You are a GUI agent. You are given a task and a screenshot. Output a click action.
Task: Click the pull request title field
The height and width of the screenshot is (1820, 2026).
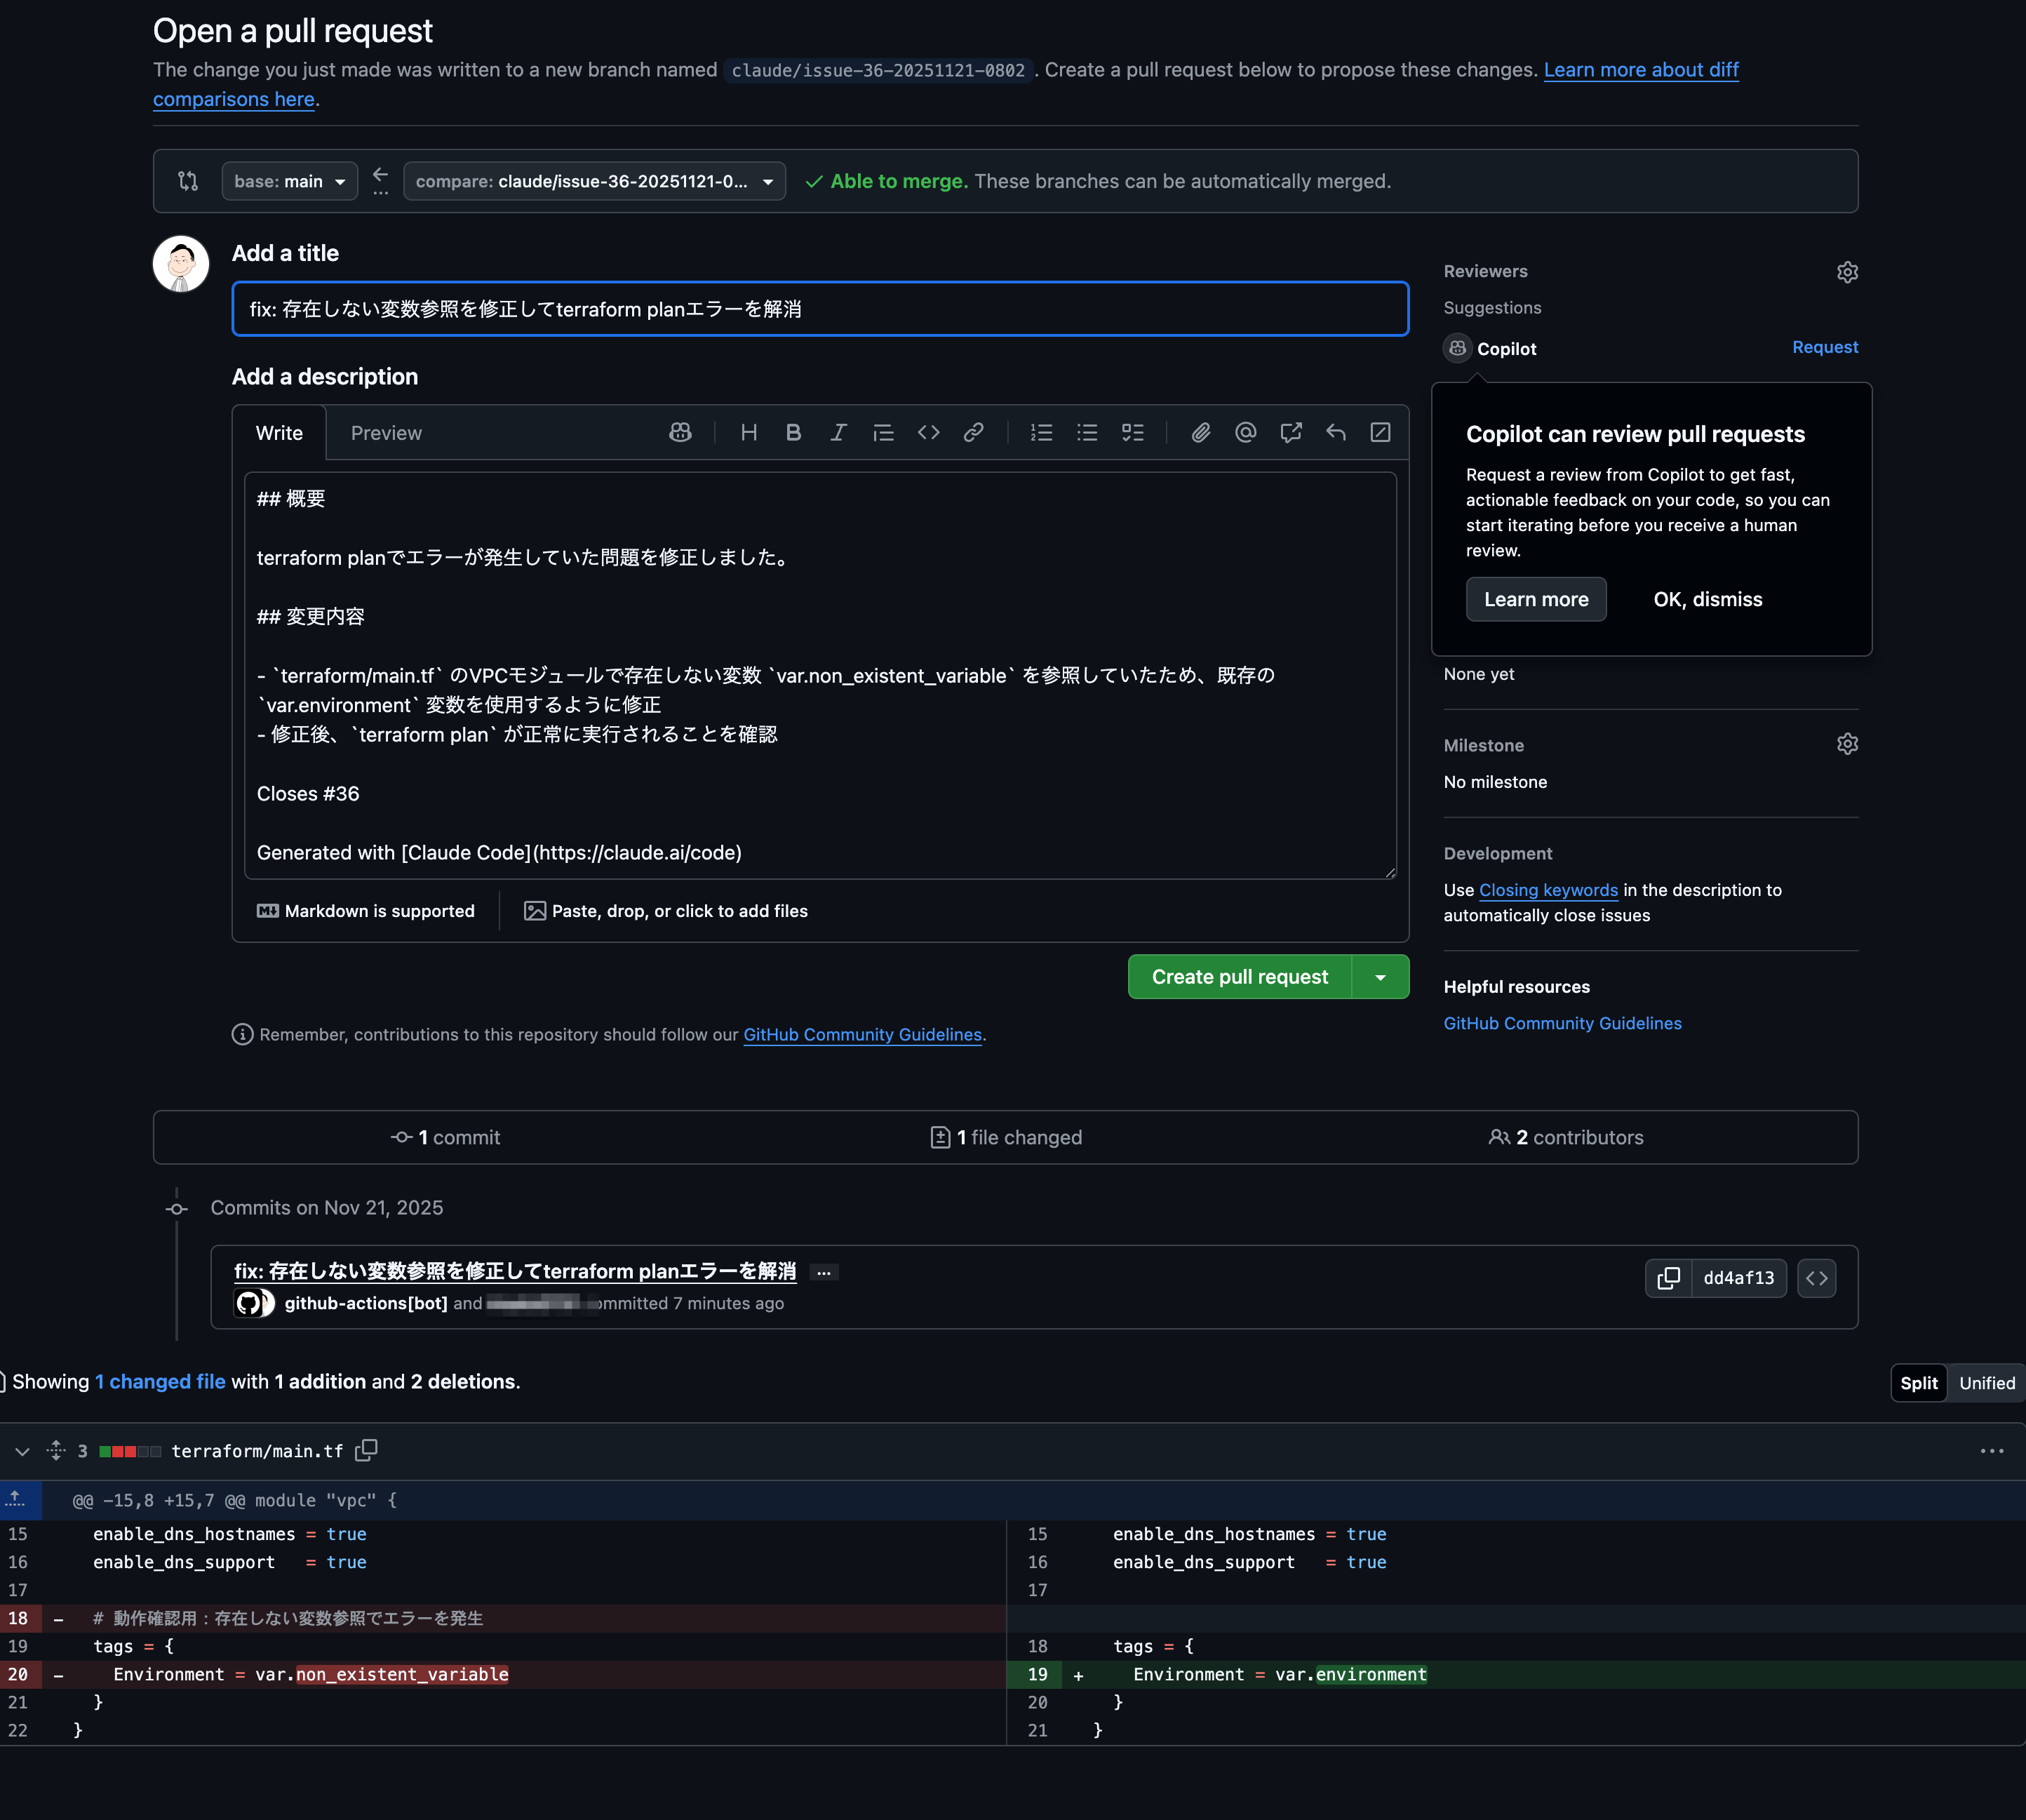[819, 309]
